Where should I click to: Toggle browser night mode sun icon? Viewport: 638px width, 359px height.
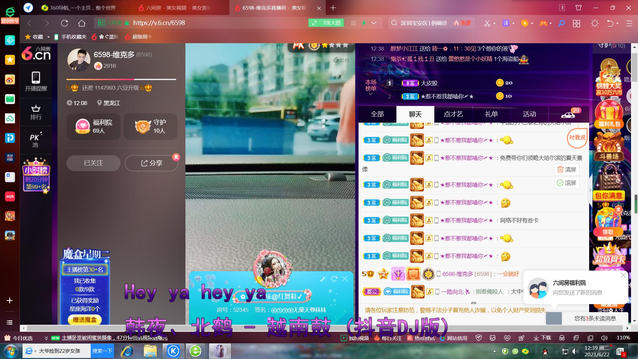595,23
